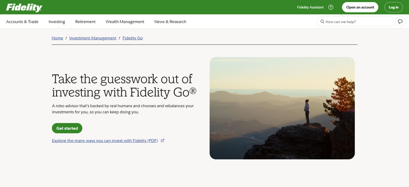Click the Get started button
The image size is (409, 187).
point(67,128)
